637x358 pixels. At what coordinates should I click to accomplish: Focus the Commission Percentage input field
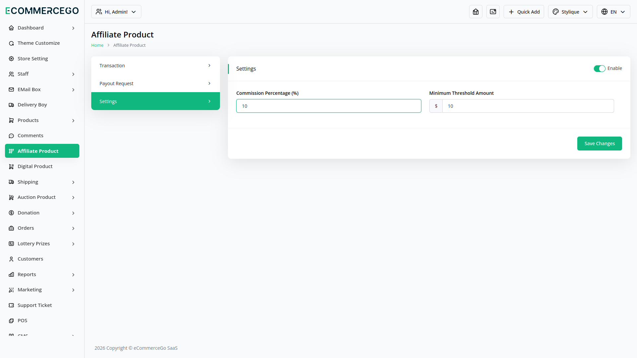(329, 106)
